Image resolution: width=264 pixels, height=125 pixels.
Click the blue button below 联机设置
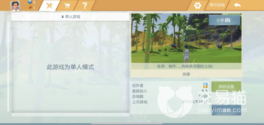pyautogui.click(x=226, y=110)
